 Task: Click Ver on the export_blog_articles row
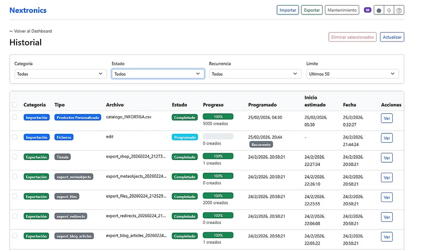tap(387, 237)
